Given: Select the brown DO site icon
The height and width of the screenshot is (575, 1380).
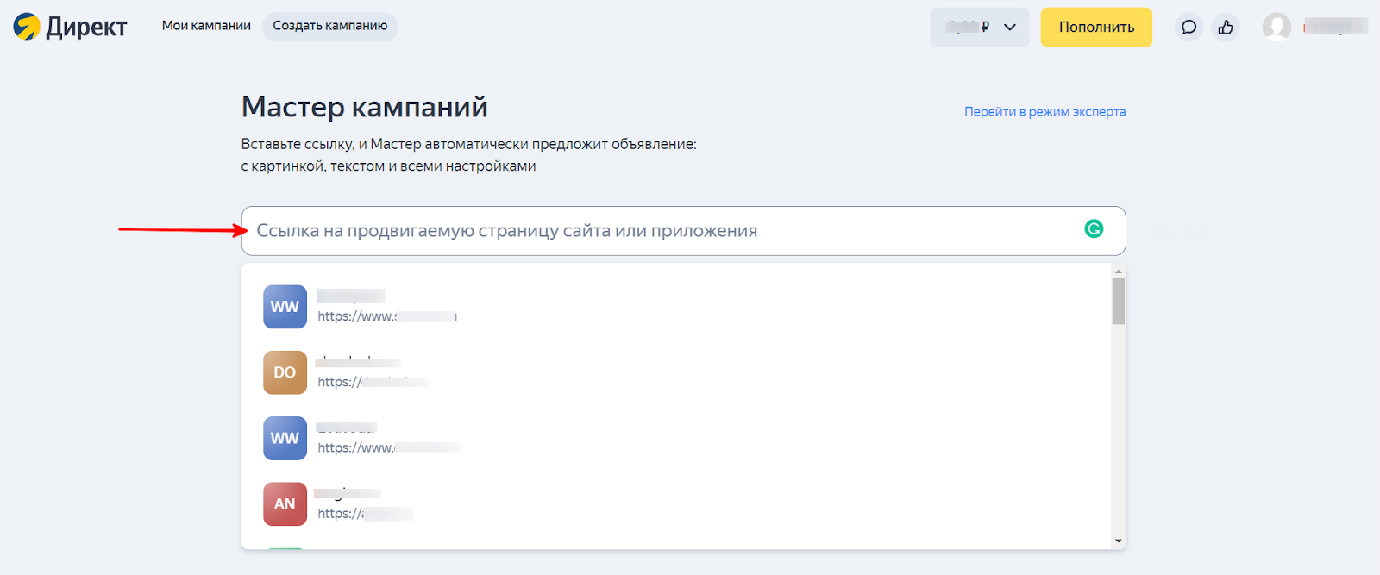Looking at the screenshot, I should pos(285,372).
